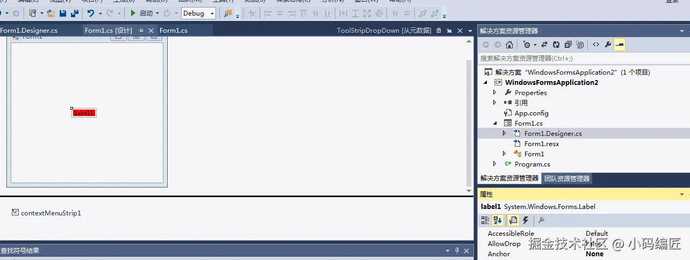Open the dropdown arrow next to 启动
The height and width of the screenshot is (260, 690).
(x=157, y=13)
